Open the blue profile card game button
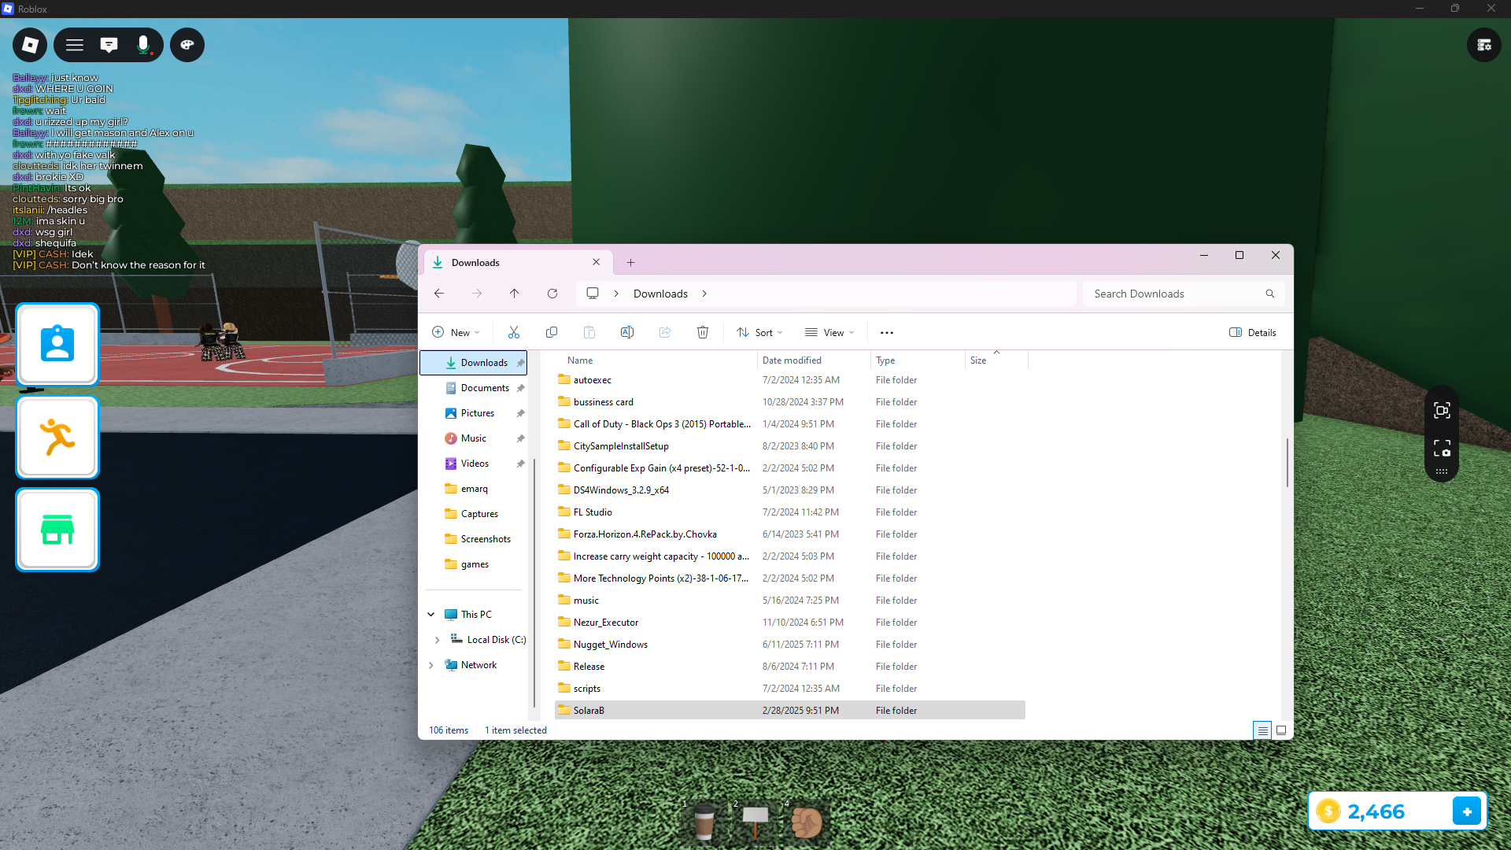 (57, 345)
